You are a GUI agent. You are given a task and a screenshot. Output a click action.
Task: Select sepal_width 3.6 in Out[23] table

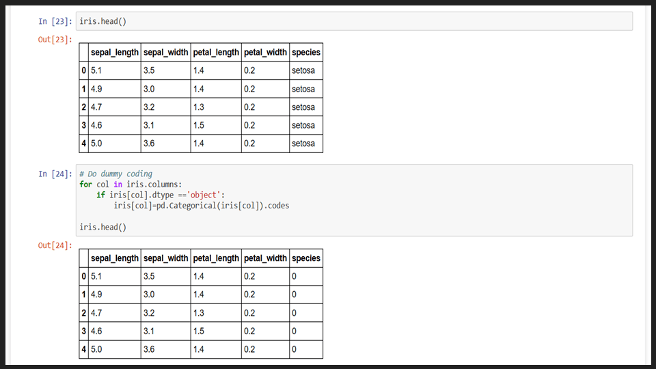pos(149,143)
